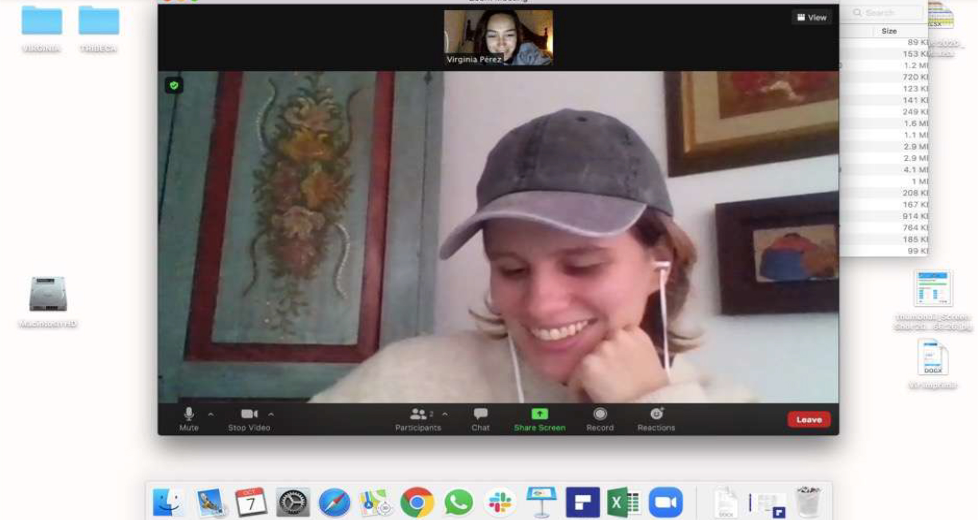The width and height of the screenshot is (978, 520).
Task: Select the 185 KB file row in Finder
Action: tap(883, 239)
